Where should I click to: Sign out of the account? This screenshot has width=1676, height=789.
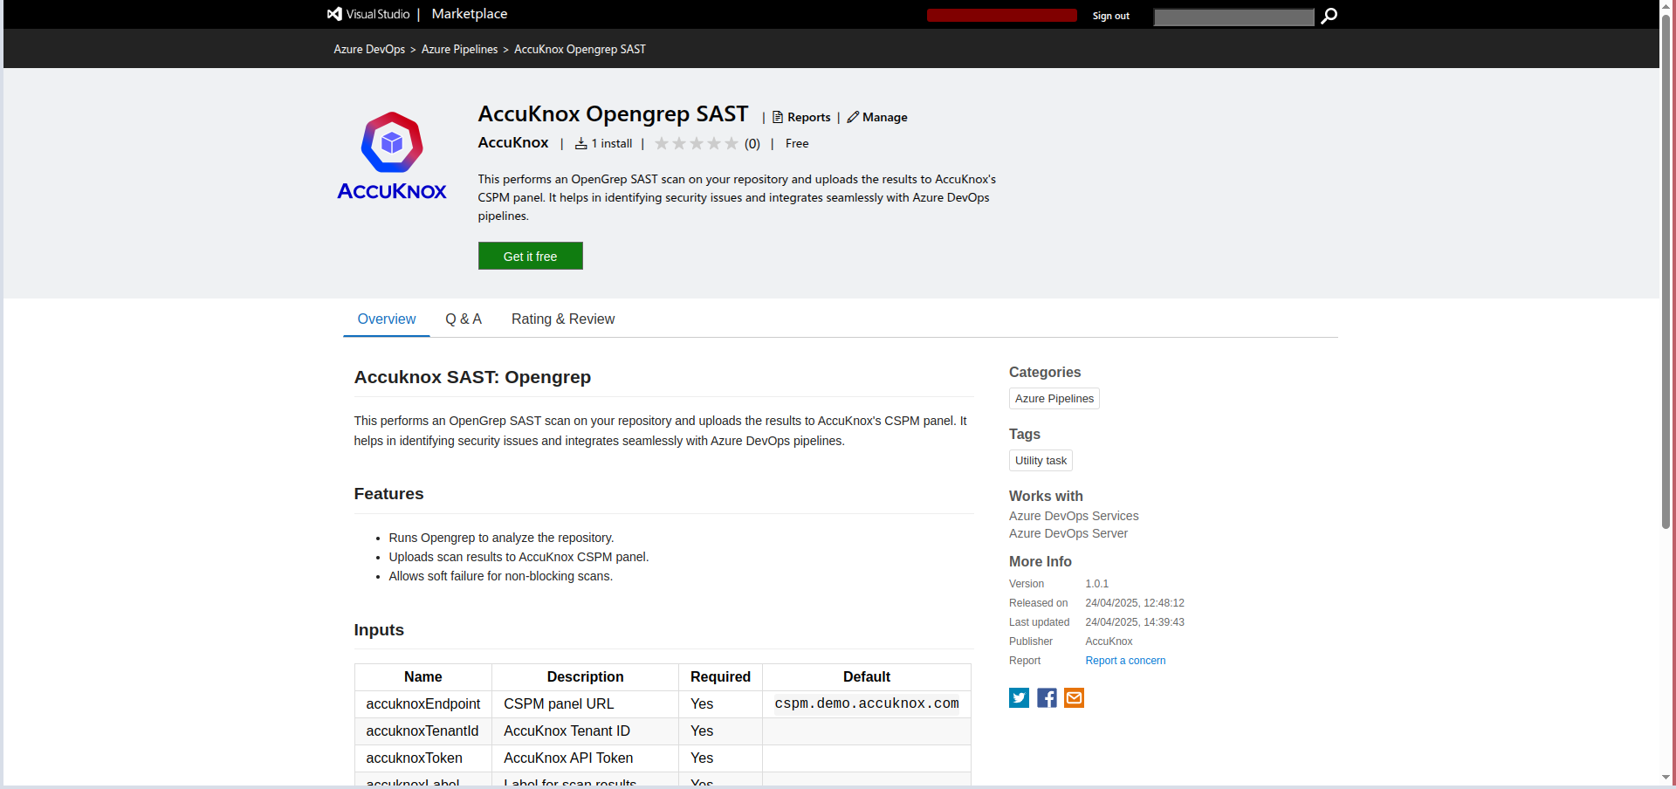[1110, 16]
